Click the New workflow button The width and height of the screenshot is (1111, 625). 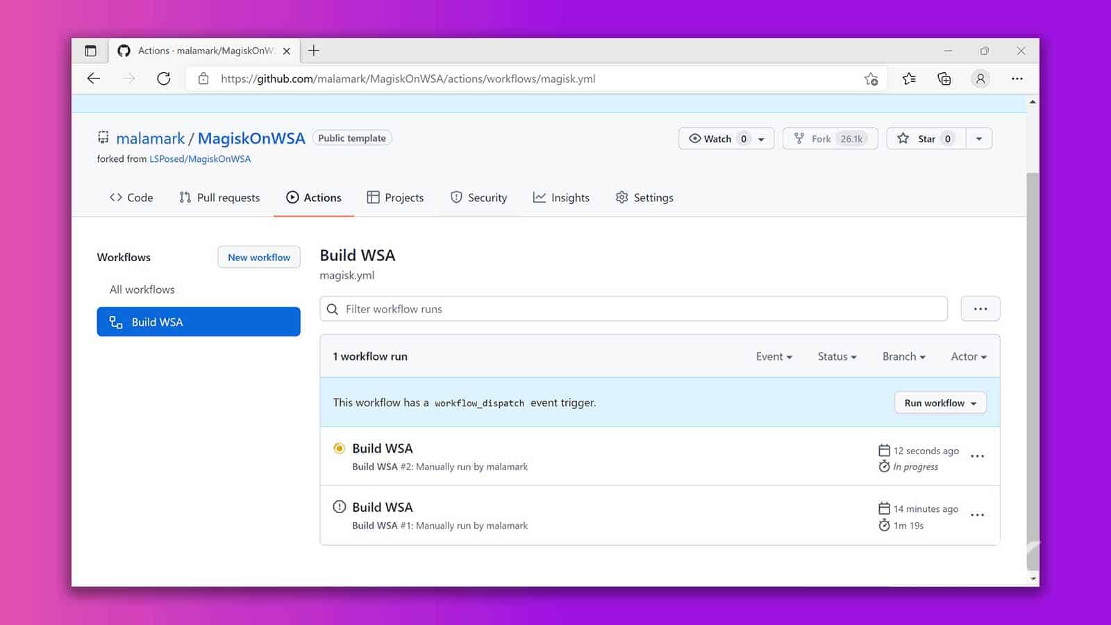(x=259, y=257)
